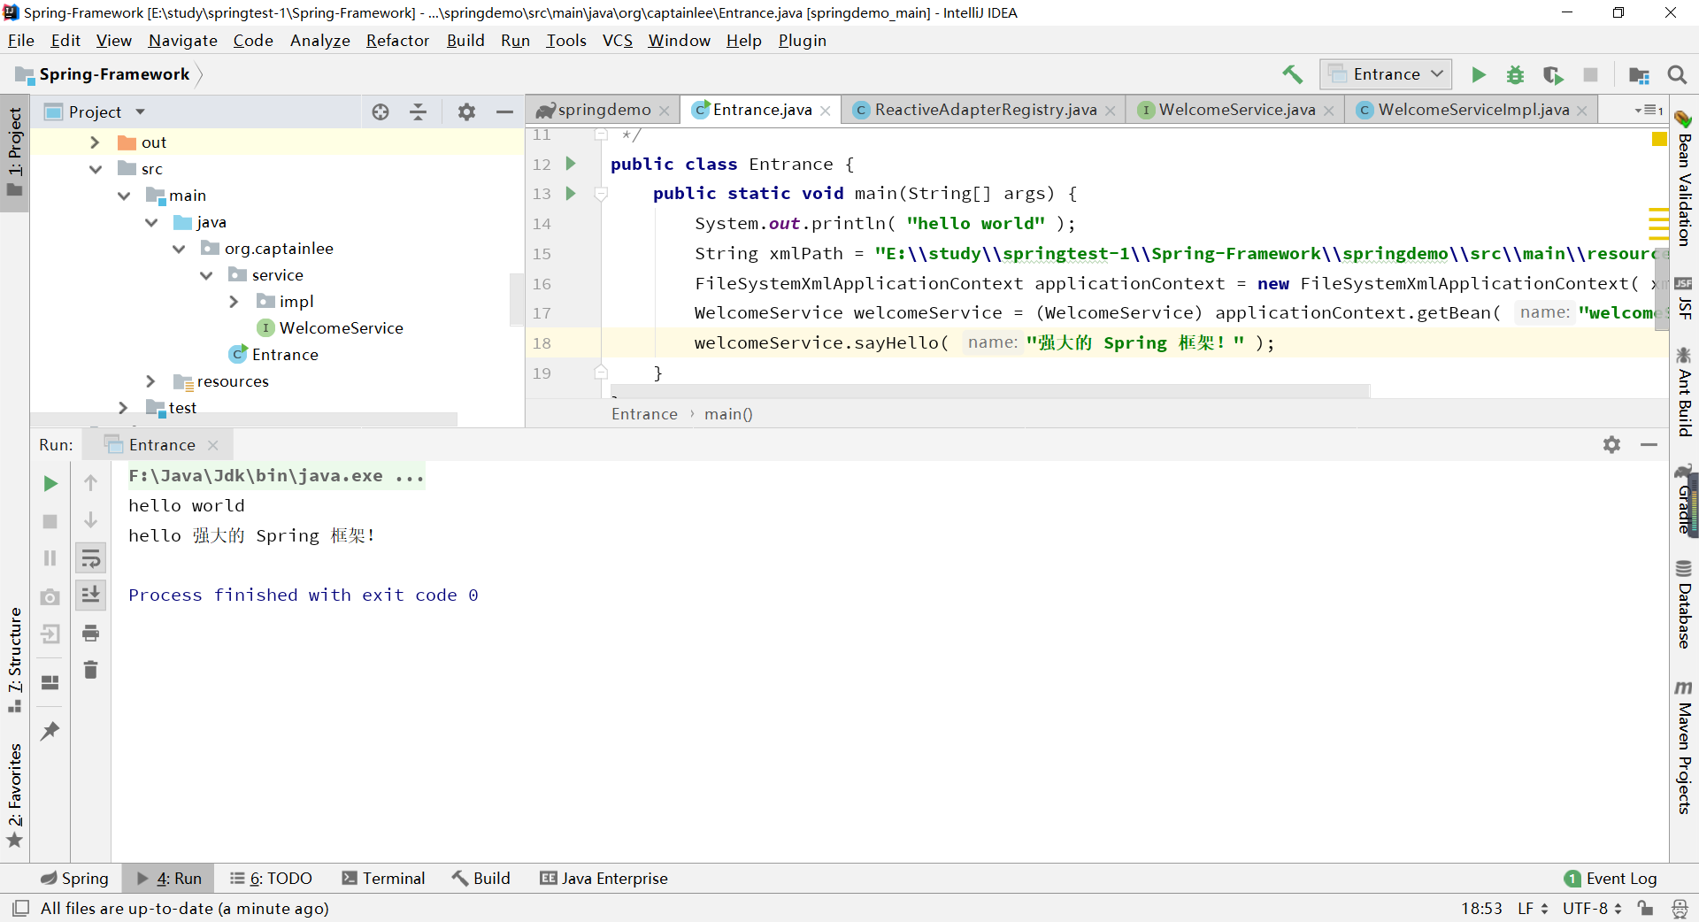1699x922 pixels.
Task: Toggle the 2: Favorites tool window
Action: coord(14,795)
